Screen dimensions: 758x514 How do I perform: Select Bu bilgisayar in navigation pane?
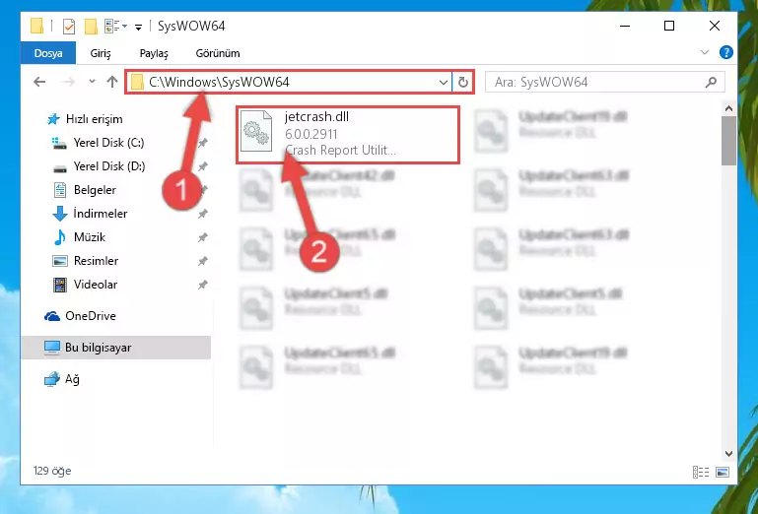click(115, 348)
